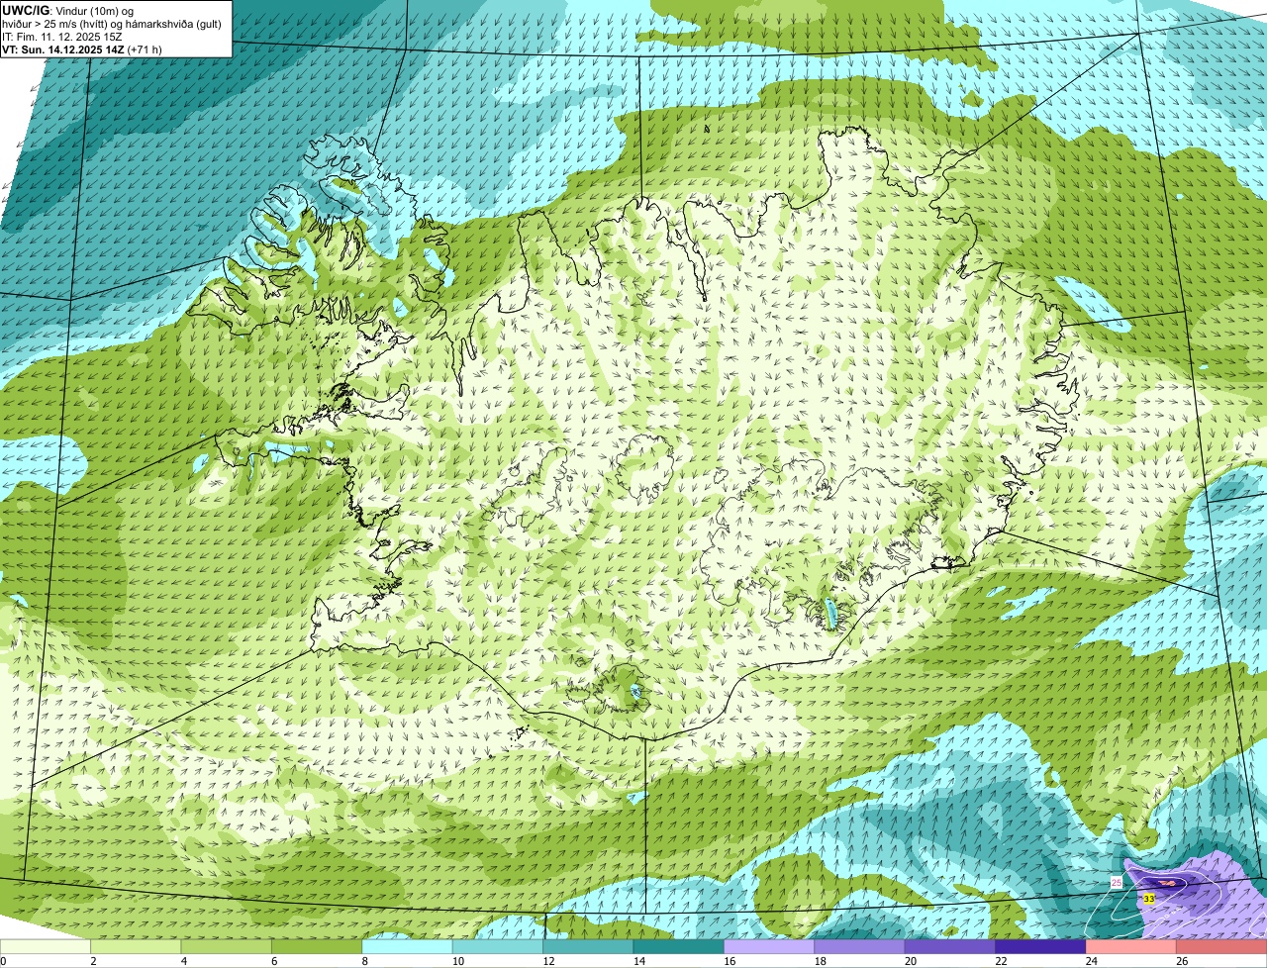Select the 24–26 m/s salmon pink legend swatch
1267x968 pixels.
[1131, 947]
